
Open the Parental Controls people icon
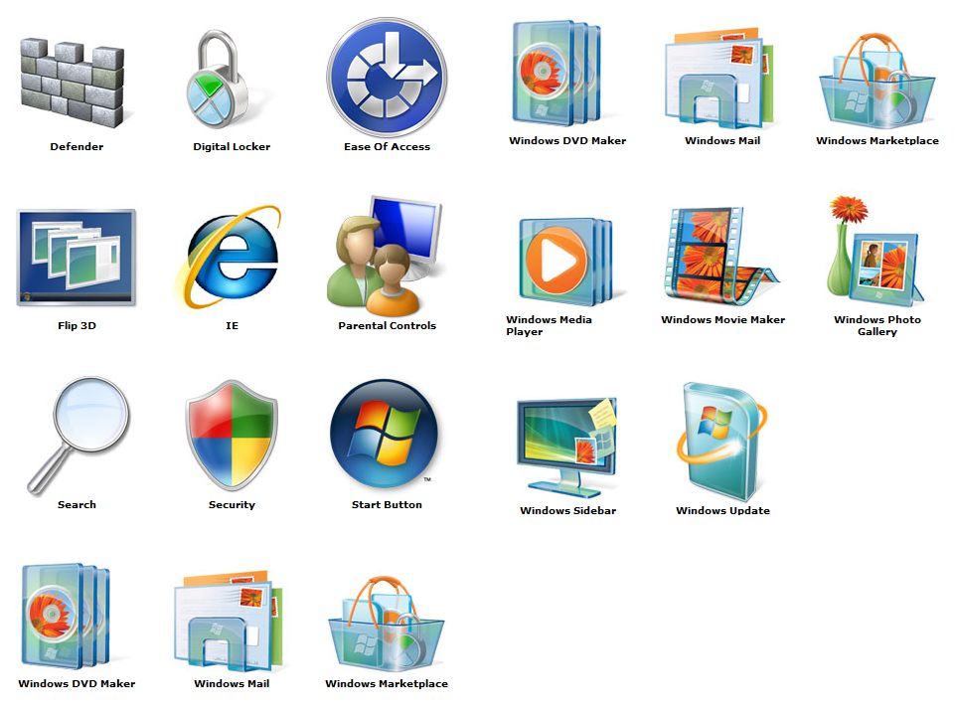point(385,256)
